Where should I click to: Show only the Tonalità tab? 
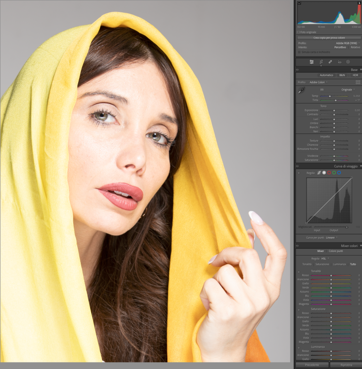pos(307,264)
